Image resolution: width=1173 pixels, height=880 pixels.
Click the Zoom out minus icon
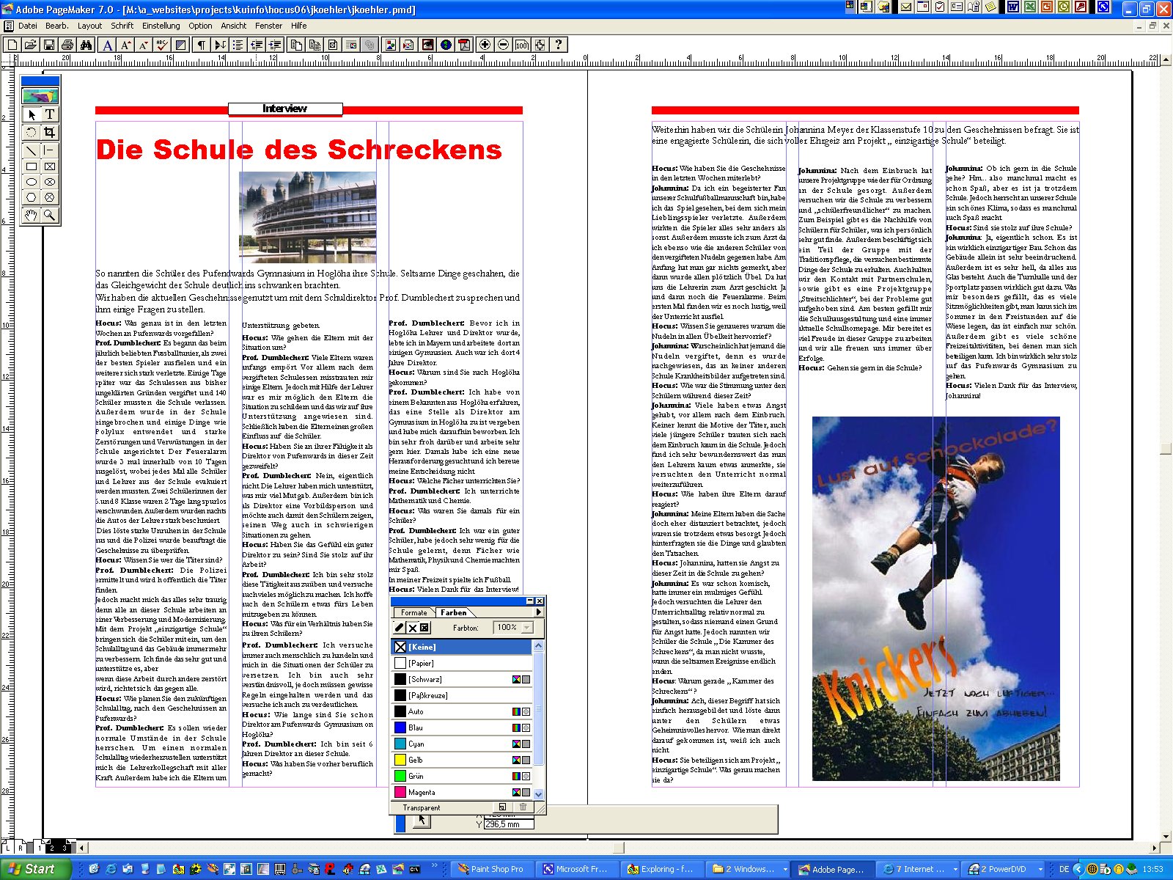[x=503, y=45]
